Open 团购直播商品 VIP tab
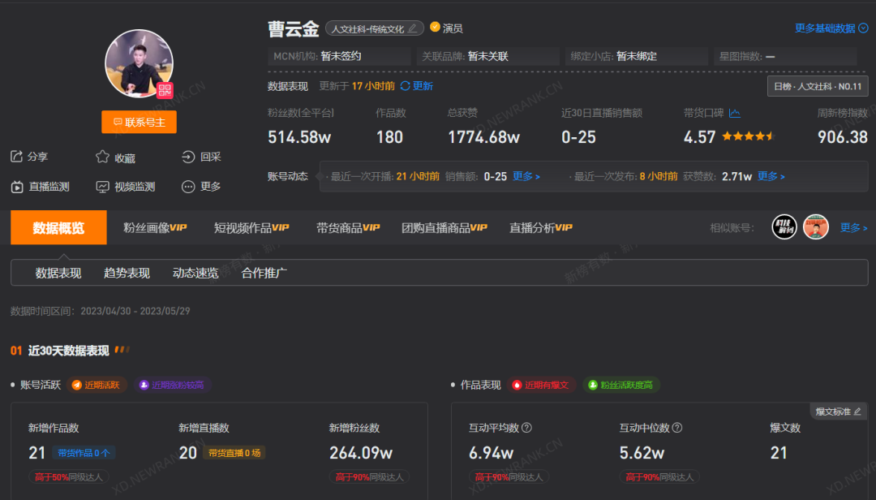876x500 pixels. 444,227
